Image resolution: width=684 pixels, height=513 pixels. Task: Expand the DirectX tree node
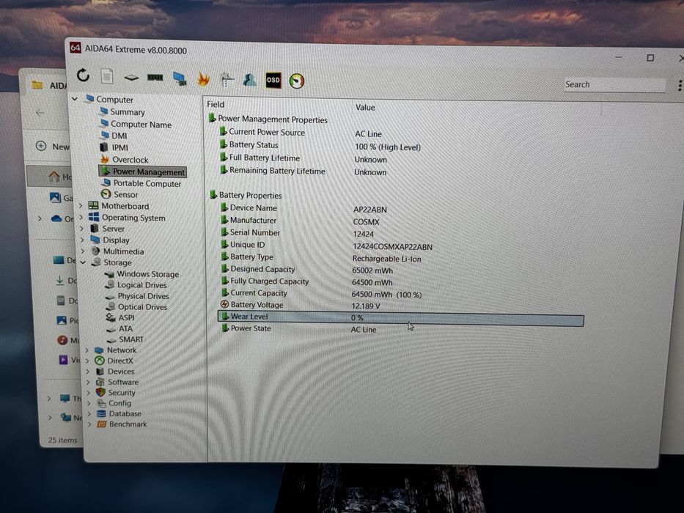click(87, 361)
